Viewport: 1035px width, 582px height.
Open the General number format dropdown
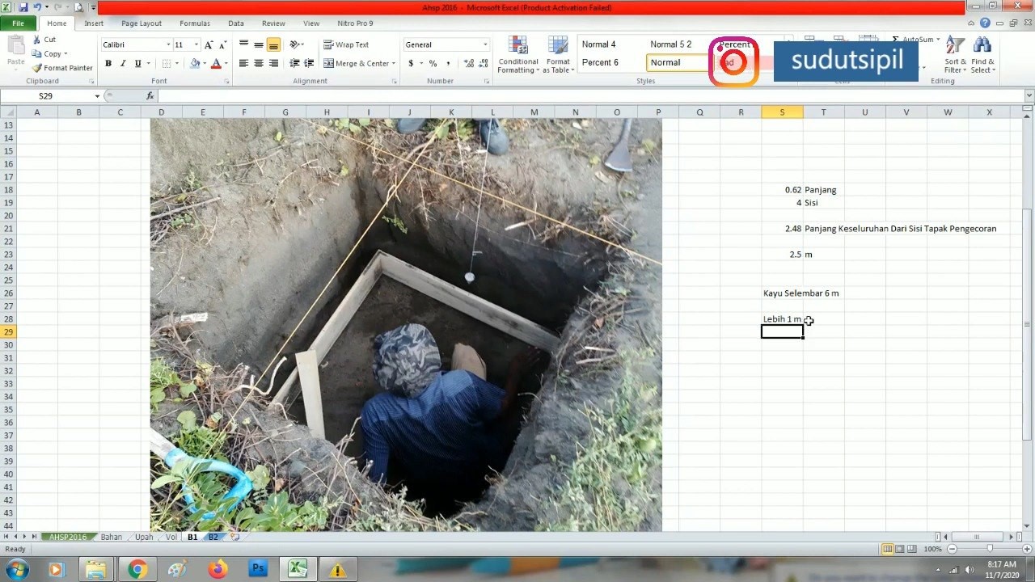(485, 44)
